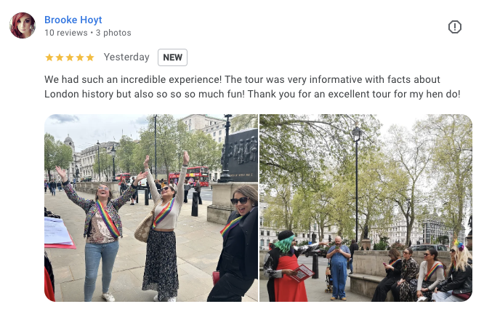
Task: Flag this review with the report icon
Action: pyautogui.click(x=455, y=27)
